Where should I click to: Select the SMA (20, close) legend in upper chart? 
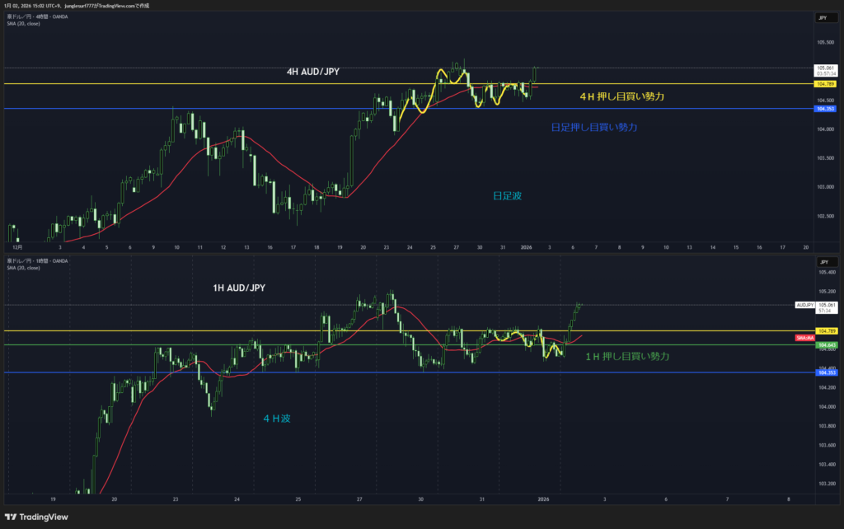22,23
